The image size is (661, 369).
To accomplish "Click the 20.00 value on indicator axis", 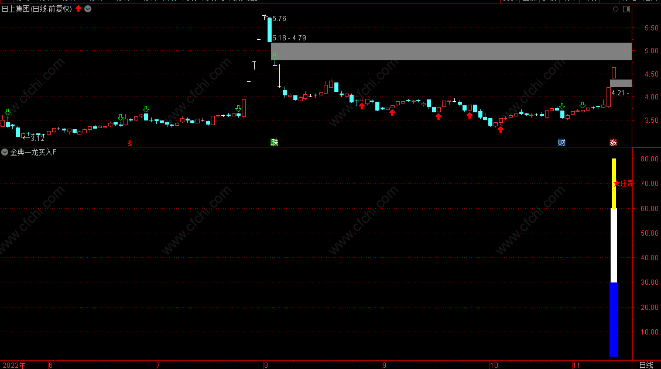I will click(x=650, y=308).
